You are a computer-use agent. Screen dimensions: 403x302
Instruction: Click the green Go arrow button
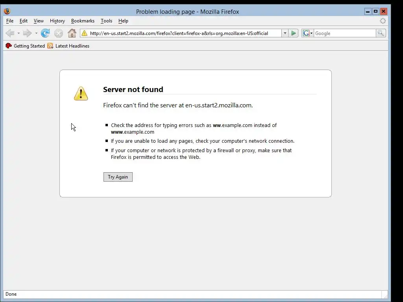[293, 33]
